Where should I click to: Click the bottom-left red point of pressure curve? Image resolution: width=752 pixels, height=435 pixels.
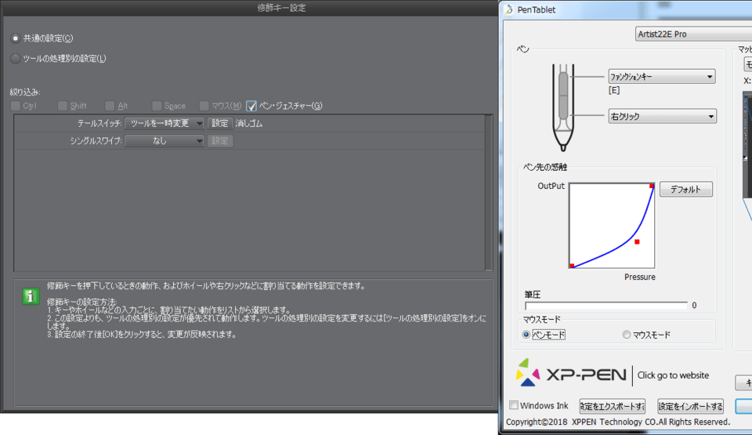(x=572, y=266)
